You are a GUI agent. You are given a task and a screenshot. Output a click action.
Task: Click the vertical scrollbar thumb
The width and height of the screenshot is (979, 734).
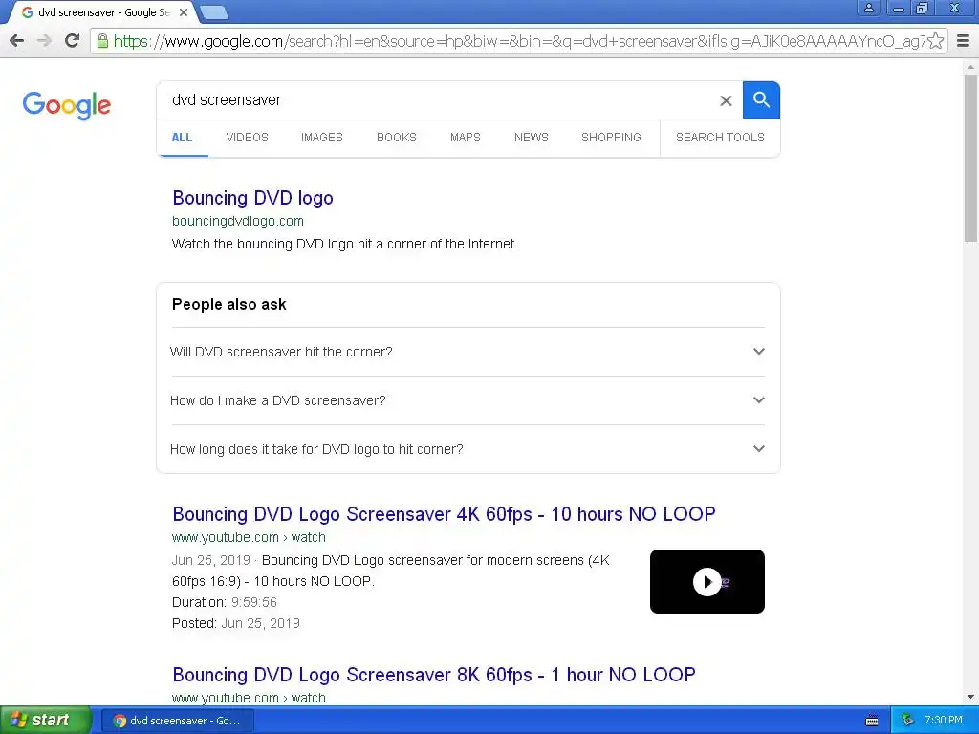(970, 158)
